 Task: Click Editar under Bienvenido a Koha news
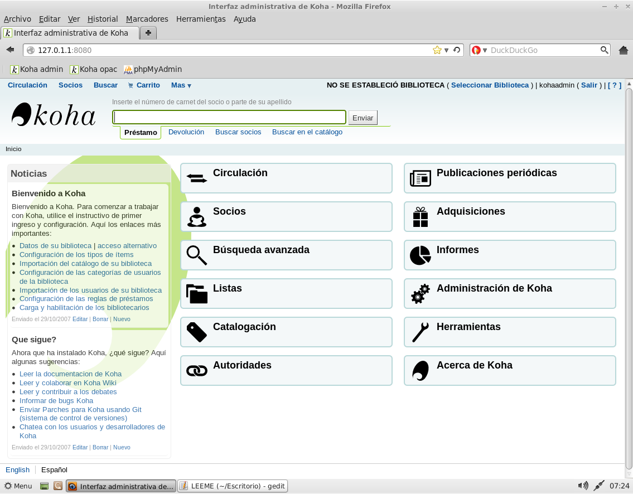80,319
